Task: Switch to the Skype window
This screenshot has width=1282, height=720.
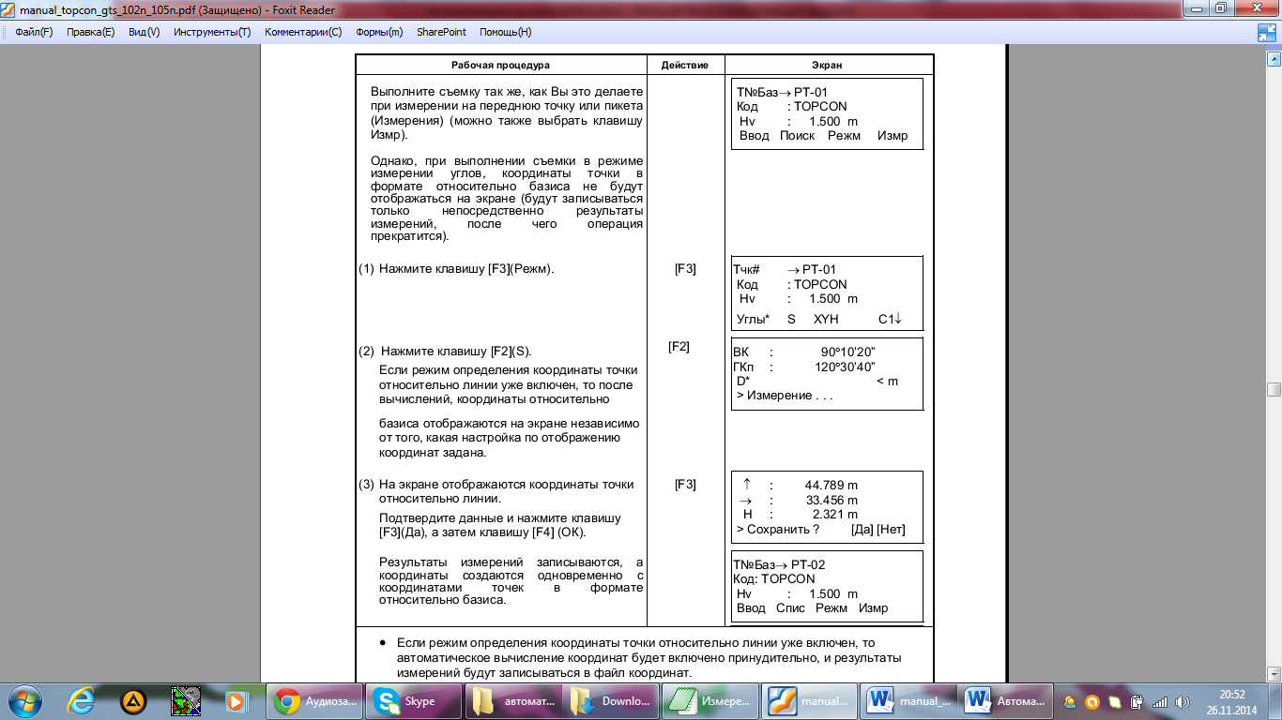Action: coord(414,700)
